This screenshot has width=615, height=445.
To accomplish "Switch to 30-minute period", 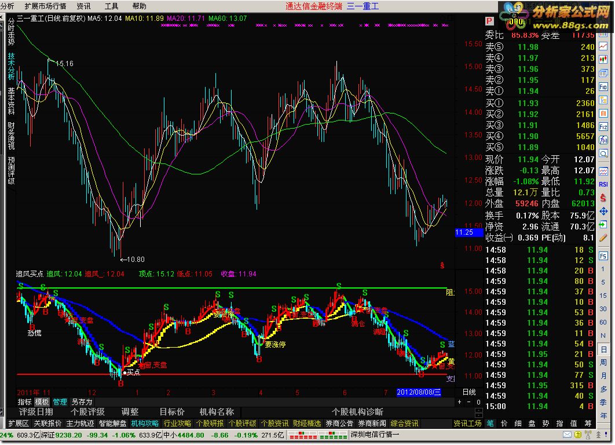I will pos(603,309).
